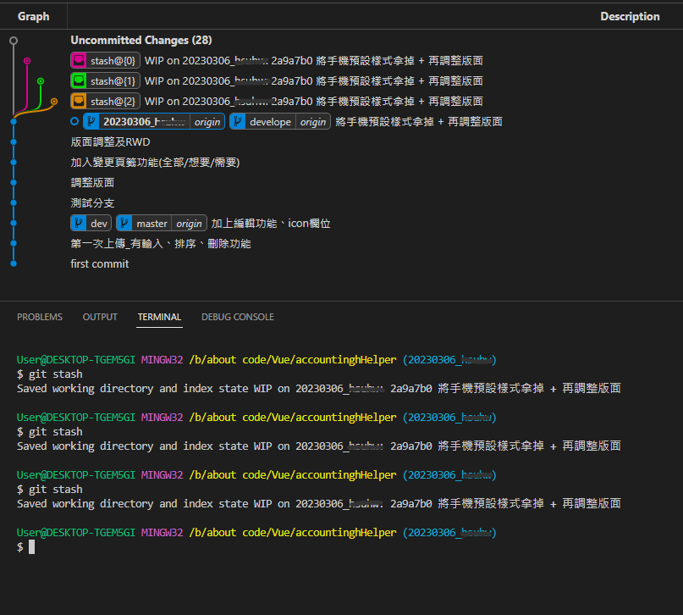Select commit '版面調整及RWD'

tap(111, 142)
